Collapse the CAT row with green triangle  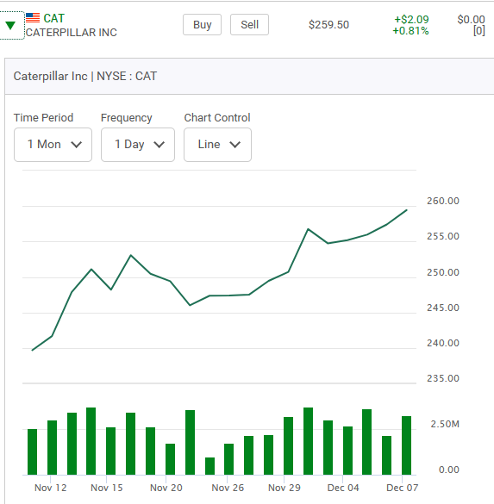tap(10, 25)
